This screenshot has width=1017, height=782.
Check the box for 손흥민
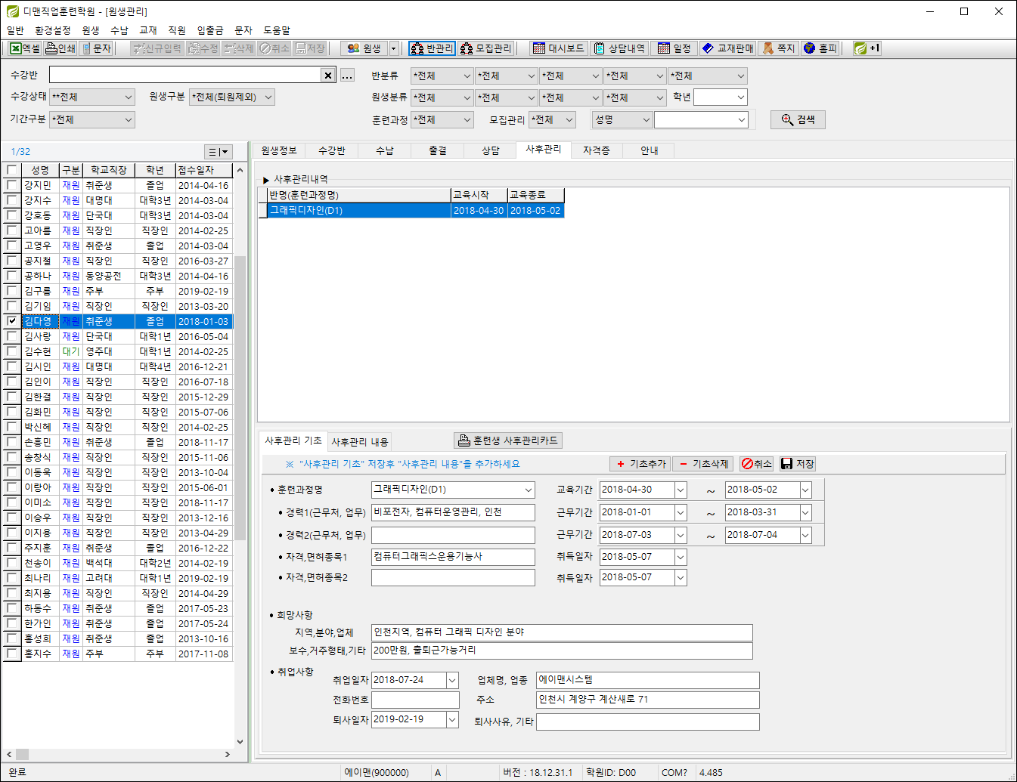coord(11,442)
